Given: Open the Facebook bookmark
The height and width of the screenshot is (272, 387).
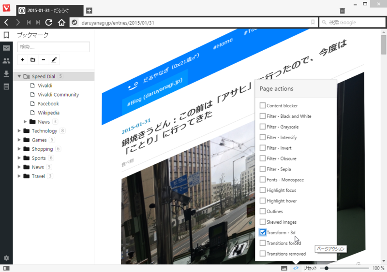Looking at the screenshot, I should point(48,103).
